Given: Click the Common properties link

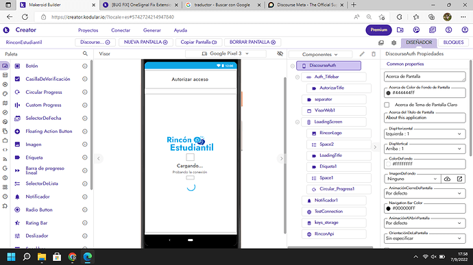Looking at the screenshot, I should [x=405, y=64].
